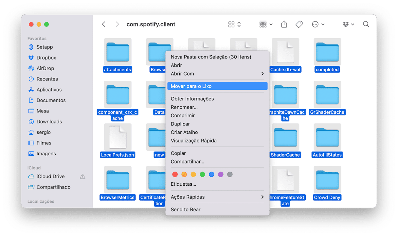The width and height of the screenshot is (398, 236).
Task: Open iCloud Drive in the sidebar
Action: click(46, 177)
